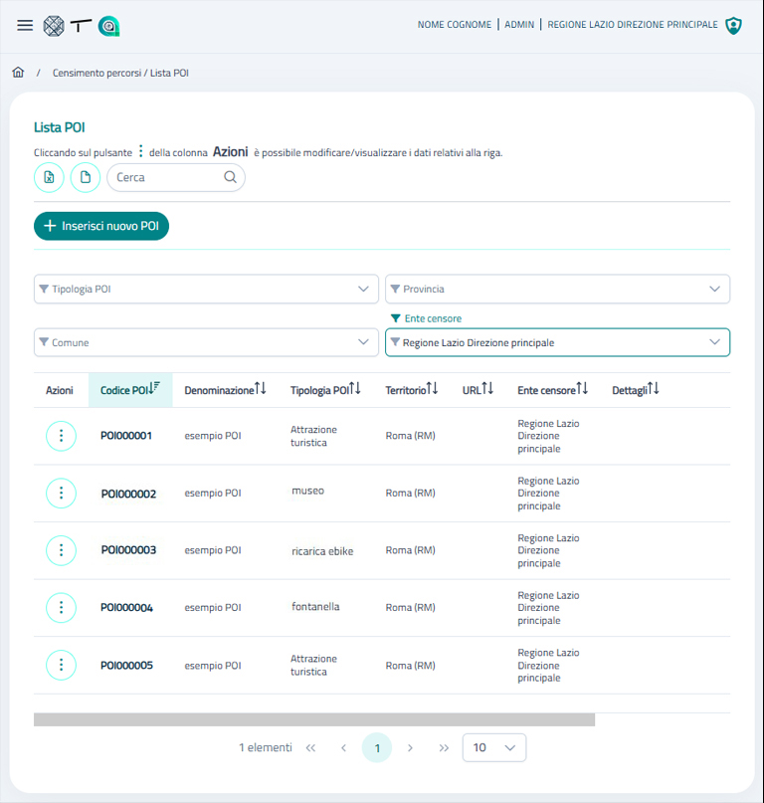Sort table by Denominazione column

pyautogui.click(x=225, y=390)
